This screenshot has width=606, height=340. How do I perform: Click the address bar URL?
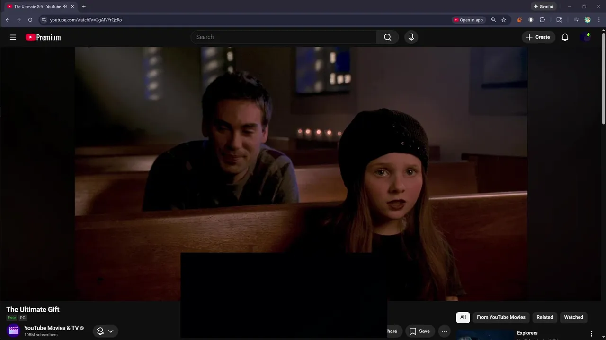tap(86, 20)
